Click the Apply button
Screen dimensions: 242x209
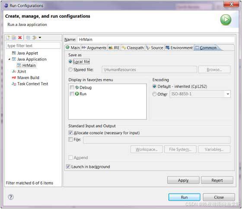click(183, 180)
